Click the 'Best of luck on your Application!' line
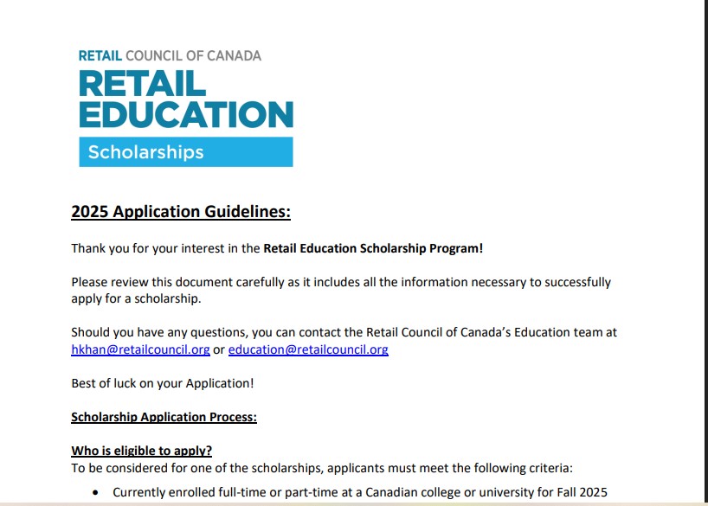The image size is (708, 506). (162, 383)
